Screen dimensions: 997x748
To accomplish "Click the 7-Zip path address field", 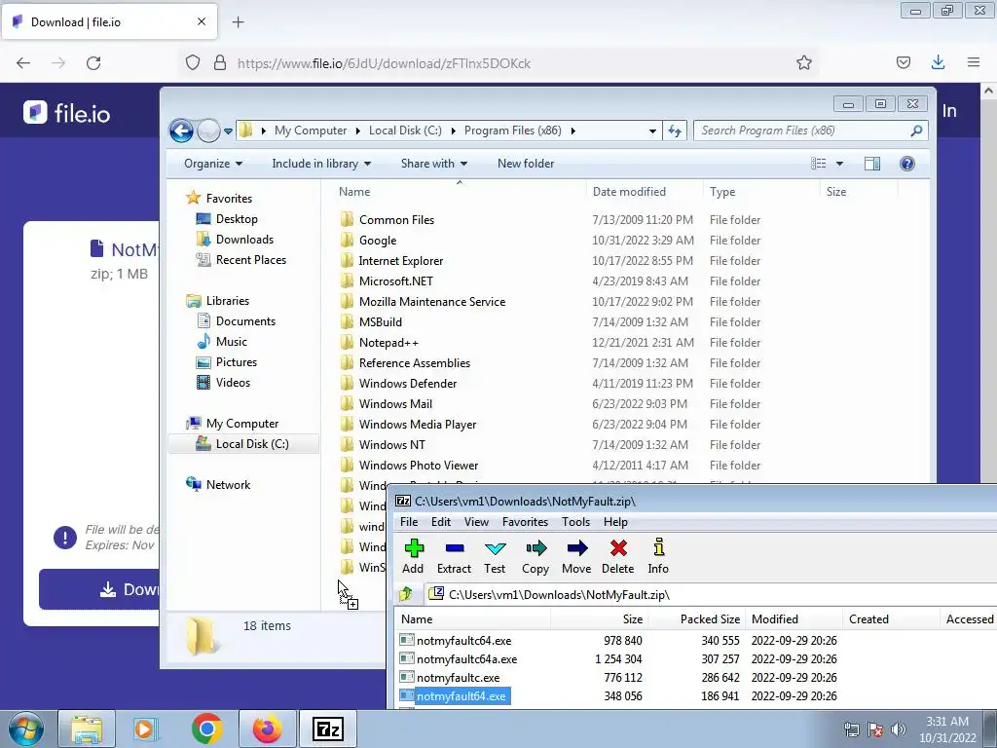I will 711,595.
